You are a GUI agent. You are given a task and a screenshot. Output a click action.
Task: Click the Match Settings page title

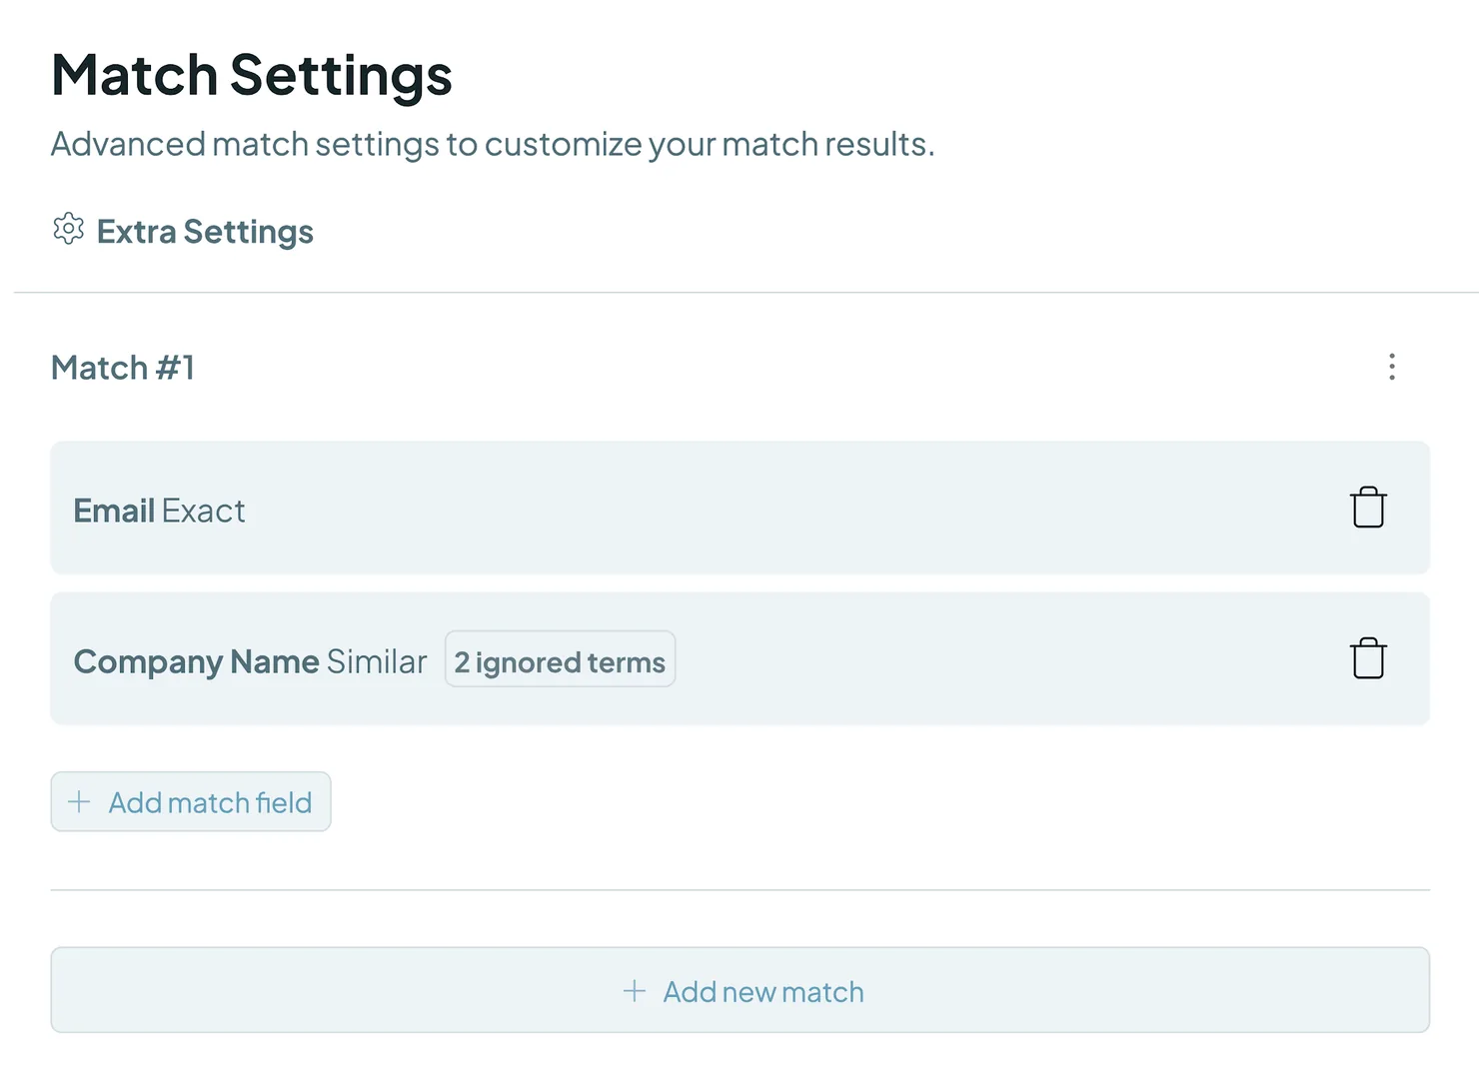(x=252, y=76)
